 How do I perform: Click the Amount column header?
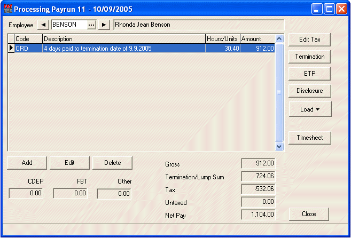click(258, 39)
